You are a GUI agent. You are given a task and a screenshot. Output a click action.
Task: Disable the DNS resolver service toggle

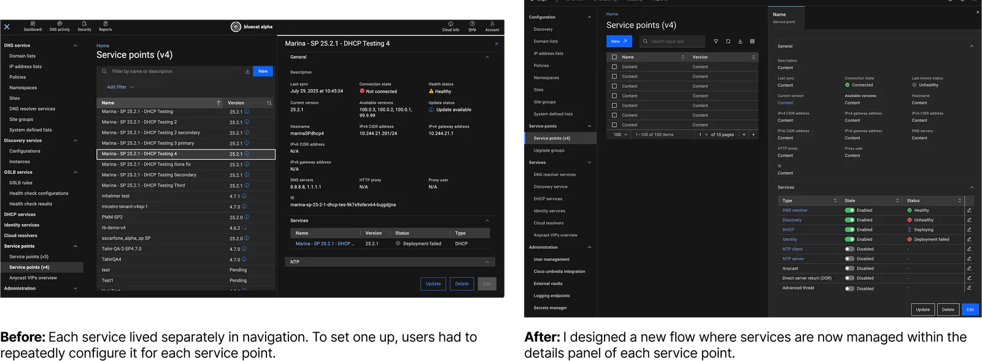tap(849, 210)
